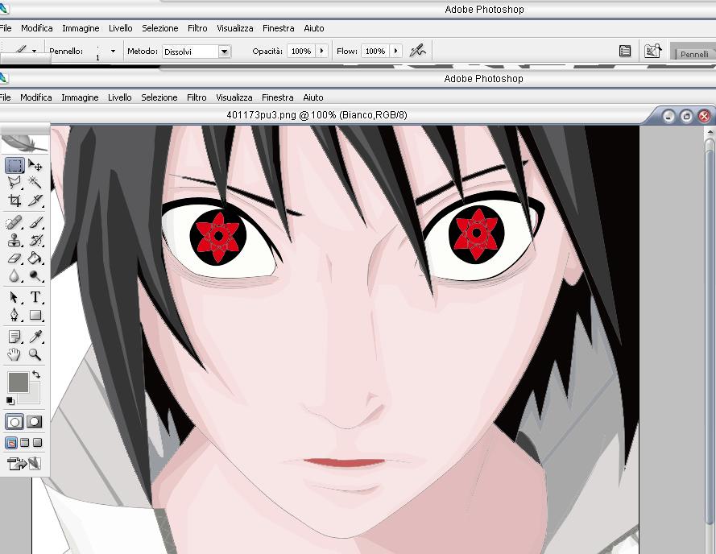Screen dimensions: 716x554
Task: Activate the Zoom magnifier tool
Action: tap(35, 354)
